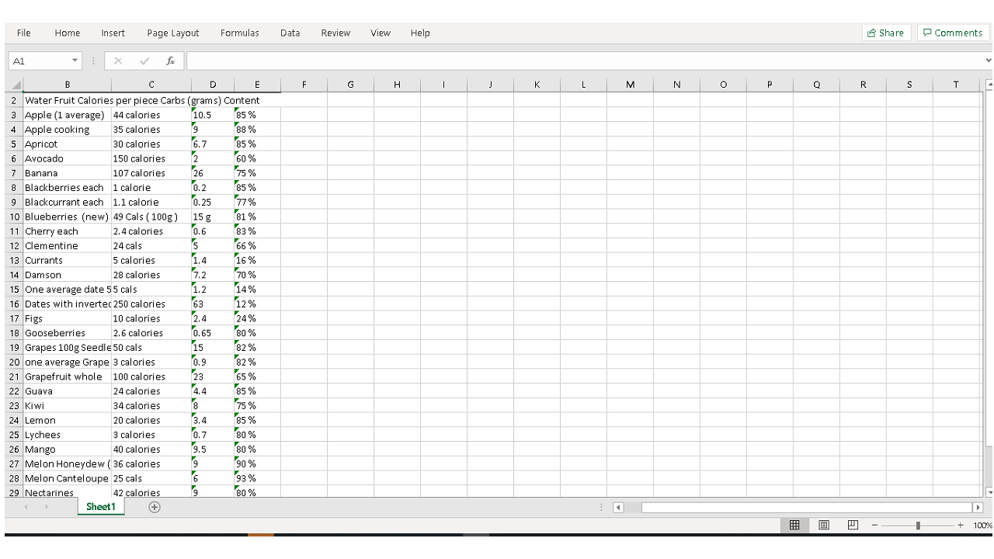The height and width of the screenshot is (559, 994).
Task: Select the '93 %' water content cell
Action: (x=257, y=478)
